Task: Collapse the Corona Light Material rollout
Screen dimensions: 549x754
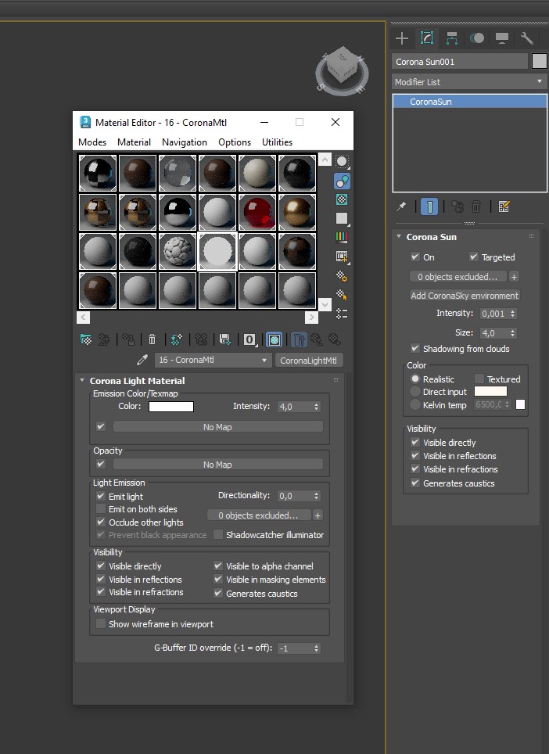Action: click(x=82, y=380)
